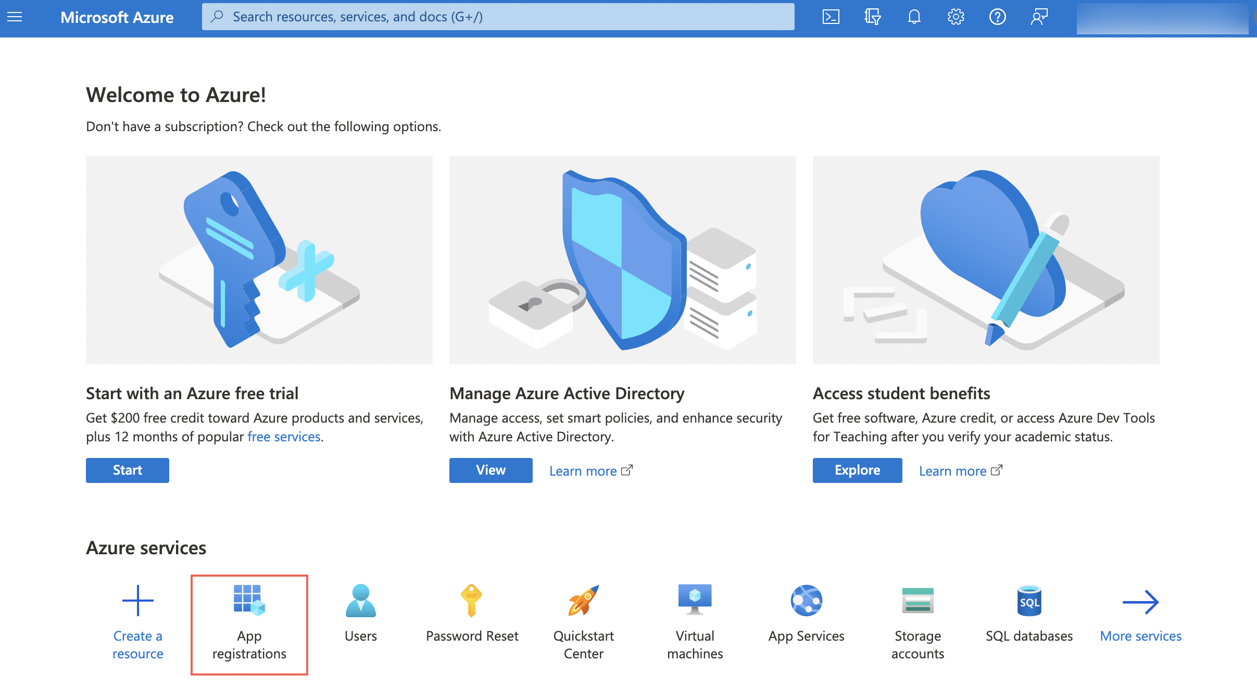Open the Help question mark menu

point(997,17)
